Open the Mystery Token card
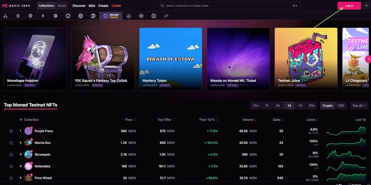This screenshot has height=185, width=371. pos(171,59)
